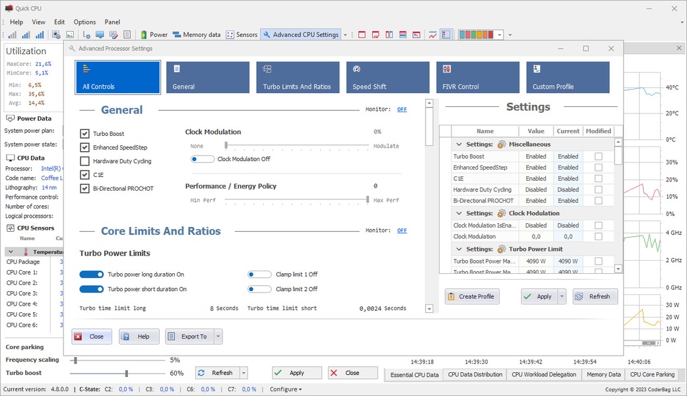
Task: Open the Power toolbar item
Action: pos(154,34)
